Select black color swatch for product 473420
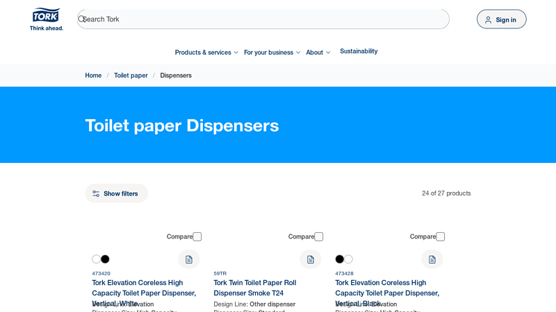Screen dimensions: 556x312 point(106,259)
